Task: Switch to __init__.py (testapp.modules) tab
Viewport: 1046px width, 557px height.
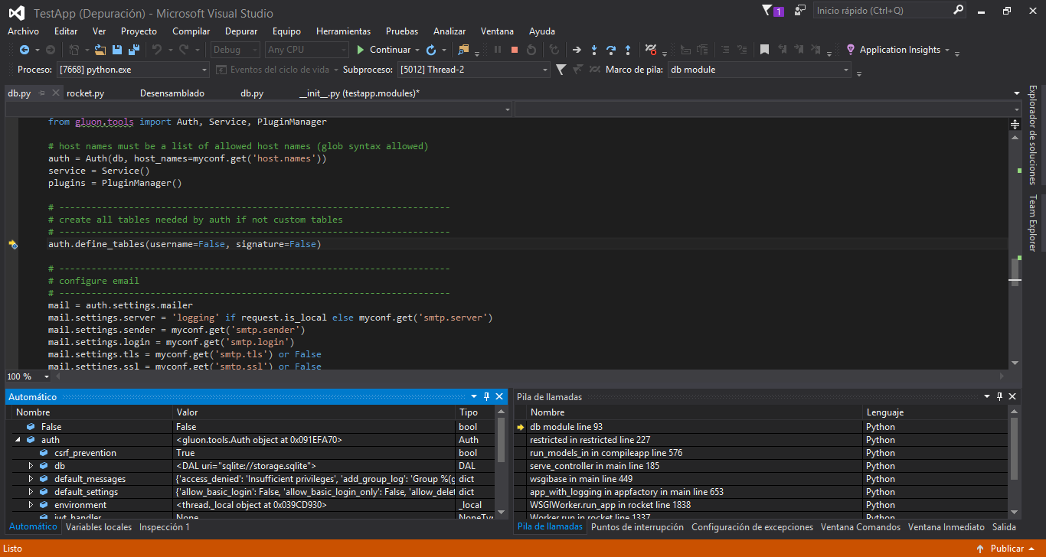Action: point(359,93)
